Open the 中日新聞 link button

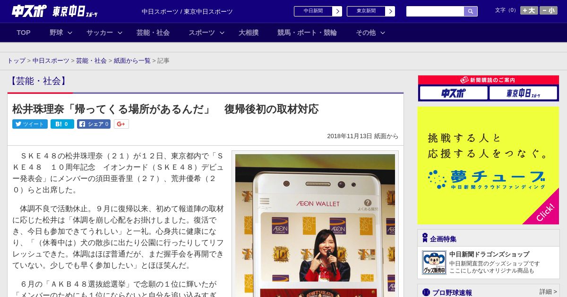pyautogui.click(x=313, y=11)
